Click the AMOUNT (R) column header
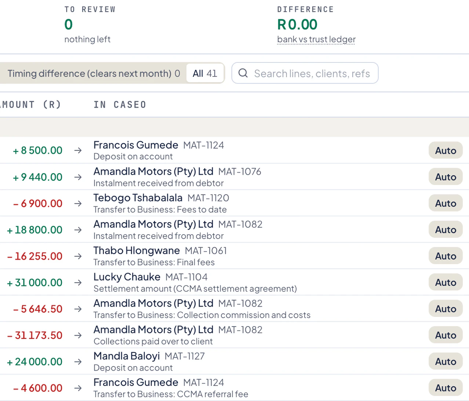The height and width of the screenshot is (401, 469). (30, 105)
